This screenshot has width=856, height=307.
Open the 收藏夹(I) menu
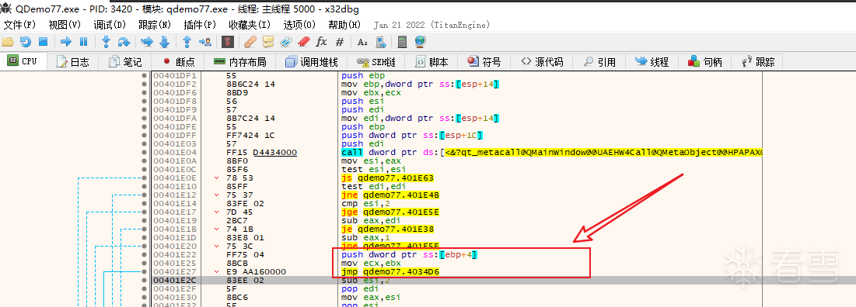(250, 25)
